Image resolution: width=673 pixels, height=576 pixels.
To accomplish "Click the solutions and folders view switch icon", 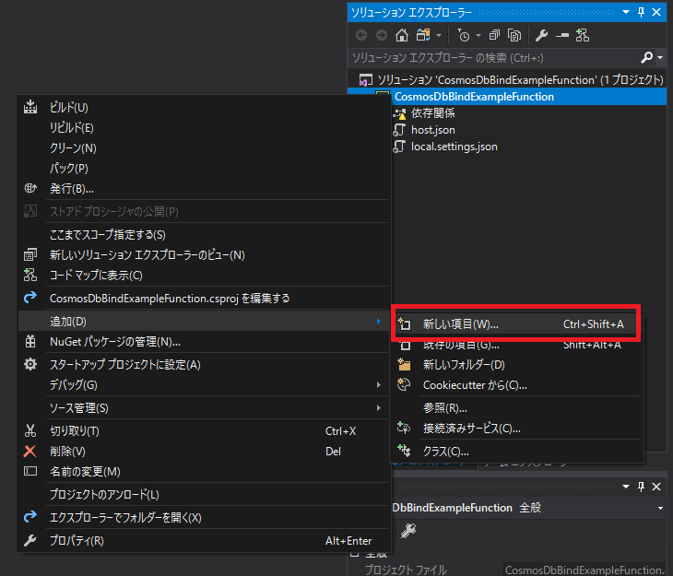I will [x=423, y=35].
